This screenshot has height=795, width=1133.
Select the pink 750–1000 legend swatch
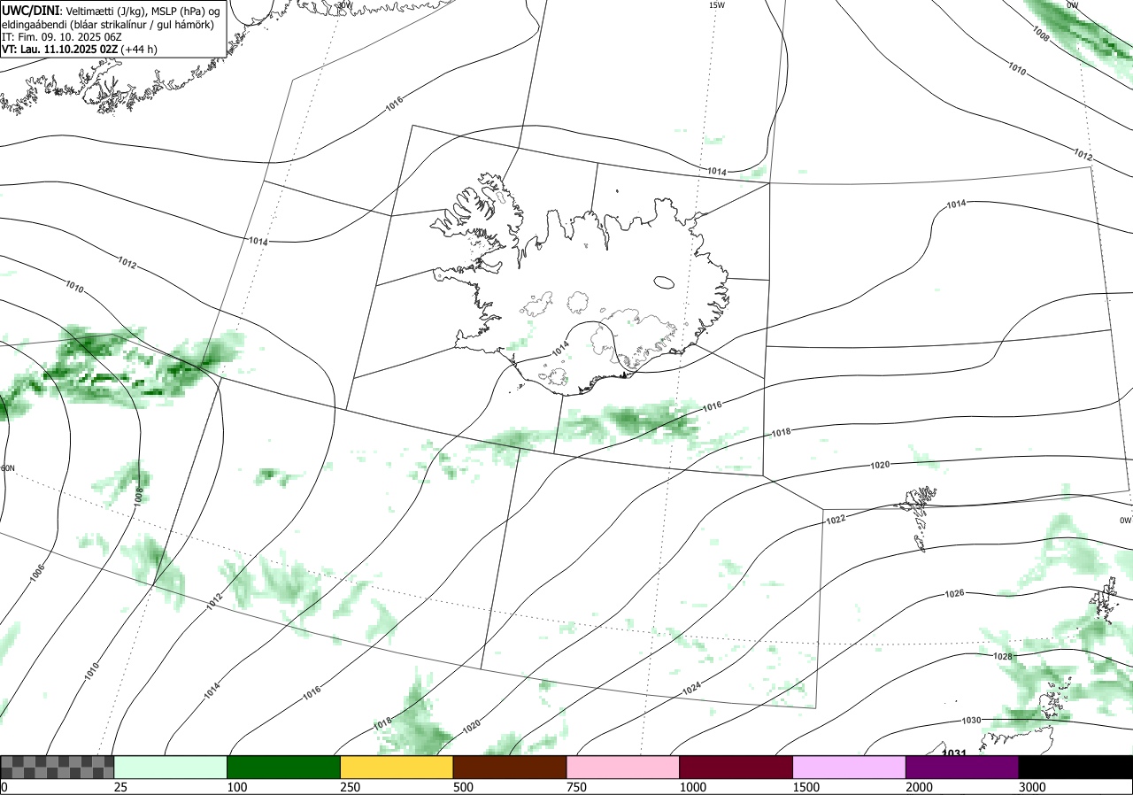(x=623, y=767)
